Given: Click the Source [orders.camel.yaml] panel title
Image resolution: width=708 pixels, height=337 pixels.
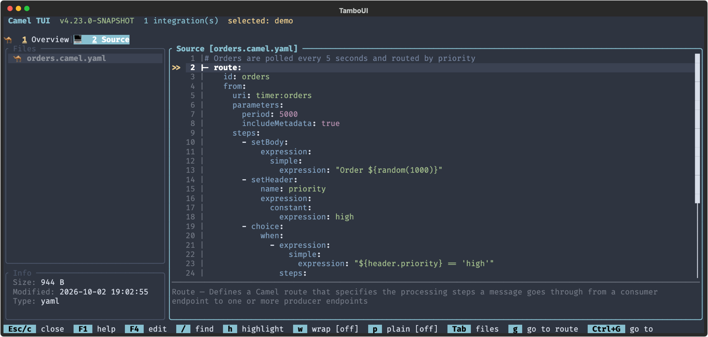Looking at the screenshot, I should tap(237, 49).
